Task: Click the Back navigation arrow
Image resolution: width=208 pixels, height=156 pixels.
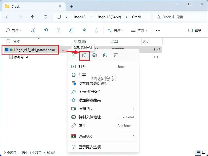Action: point(7,17)
